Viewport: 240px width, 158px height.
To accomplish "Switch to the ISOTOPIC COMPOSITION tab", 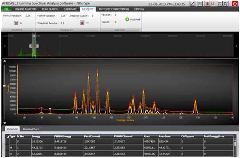I will click(114, 9).
